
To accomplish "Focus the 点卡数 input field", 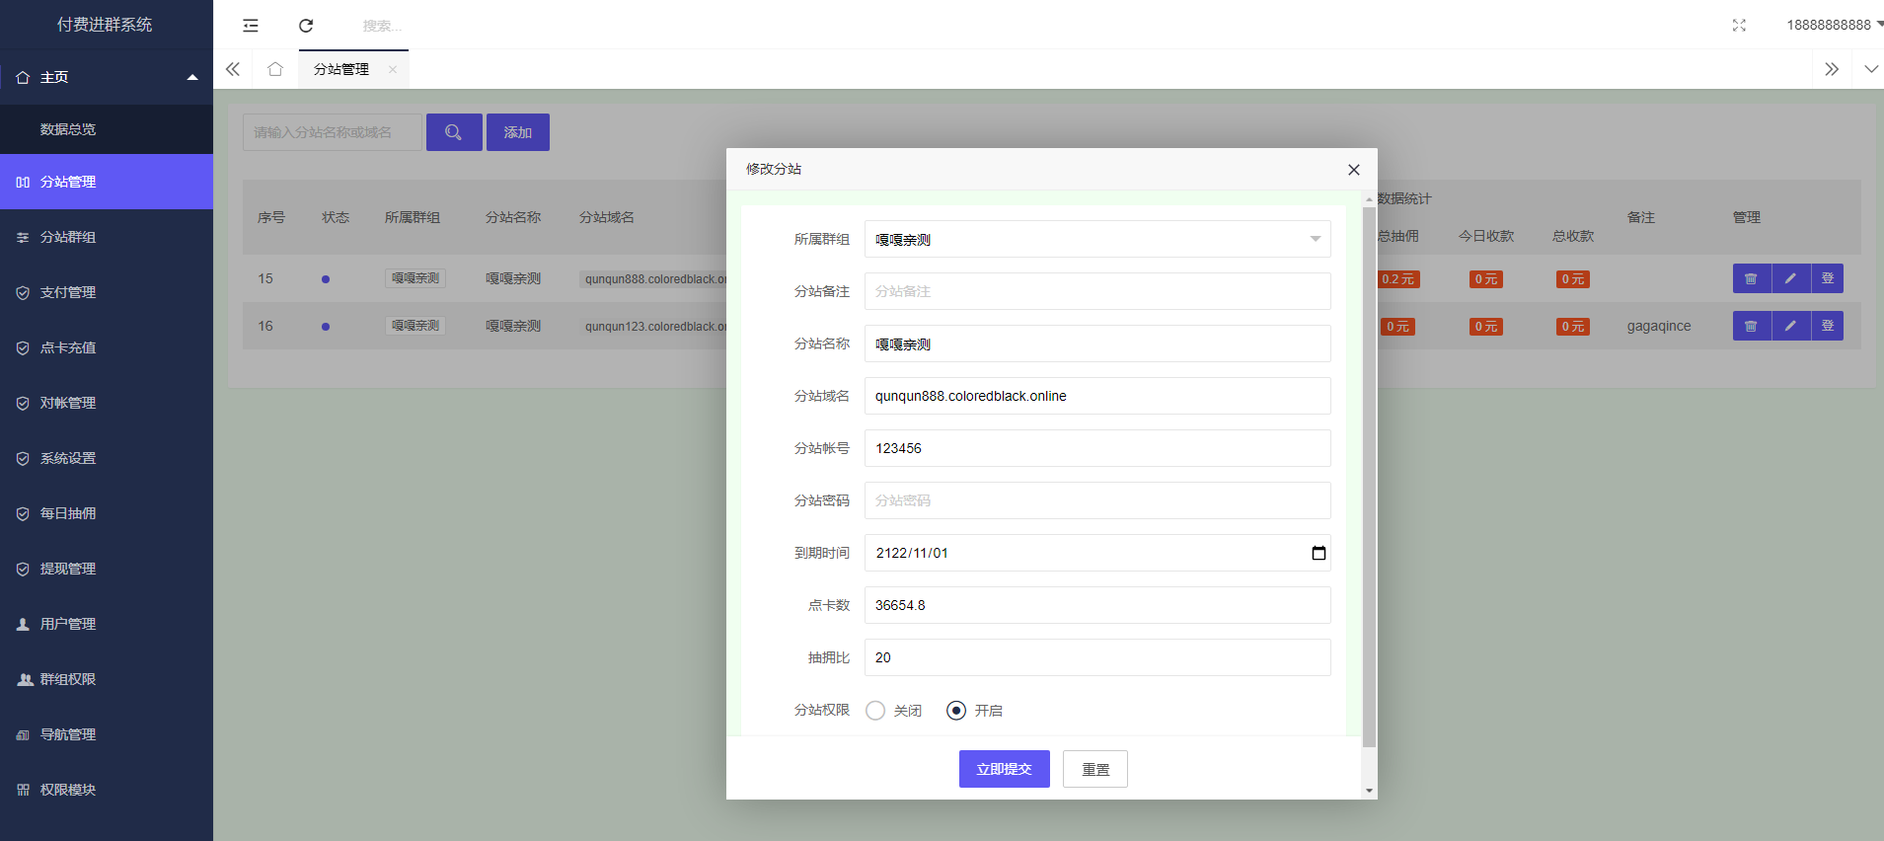I will [1097, 605].
